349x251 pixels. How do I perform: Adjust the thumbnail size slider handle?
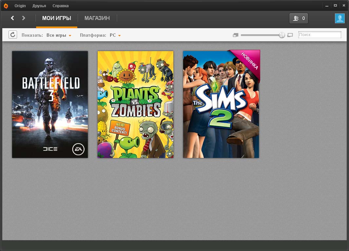tap(282, 35)
